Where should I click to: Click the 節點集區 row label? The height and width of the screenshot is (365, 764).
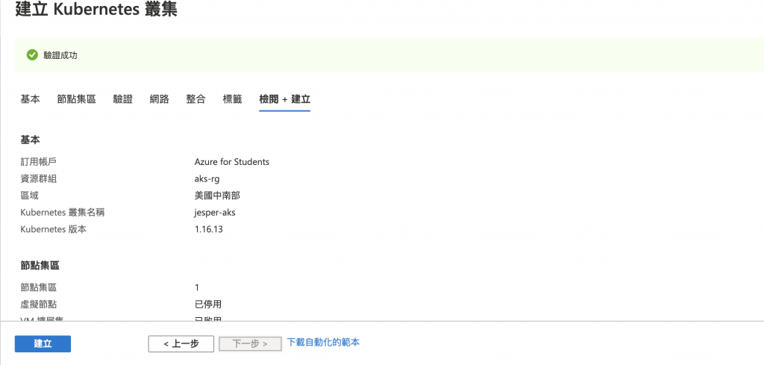(39, 287)
